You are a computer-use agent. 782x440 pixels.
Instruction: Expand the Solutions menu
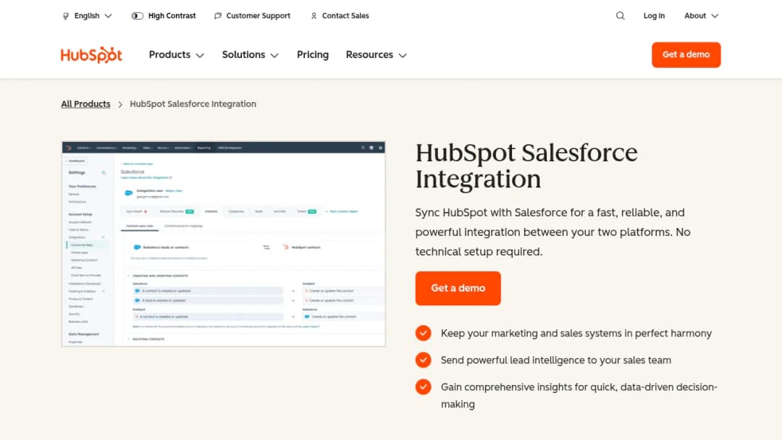pyautogui.click(x=251, y=55)
